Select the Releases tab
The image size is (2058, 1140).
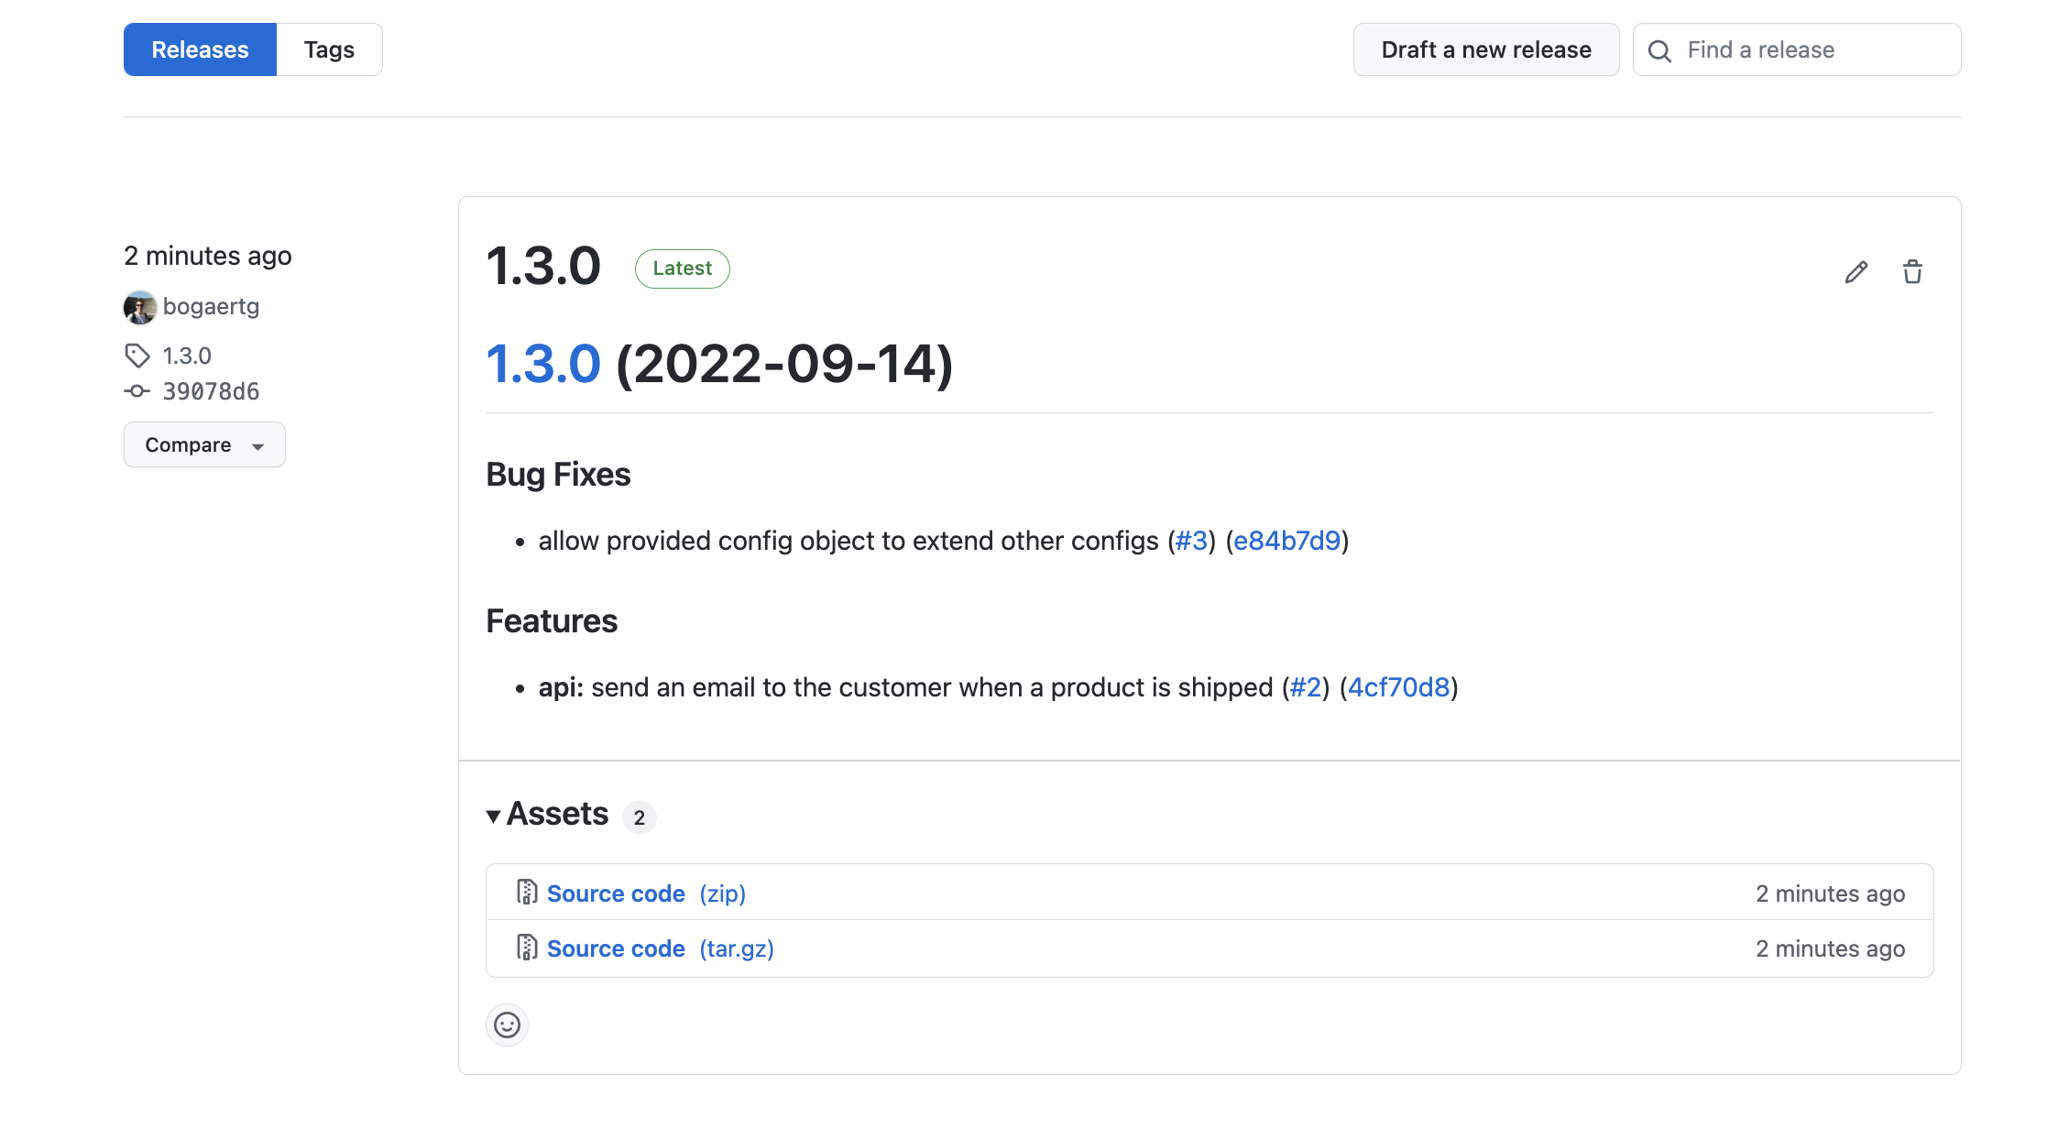pos(200,49)
